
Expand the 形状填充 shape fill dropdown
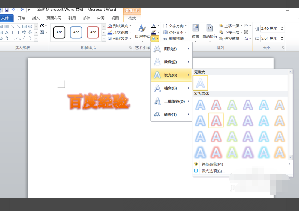(120, 26)
